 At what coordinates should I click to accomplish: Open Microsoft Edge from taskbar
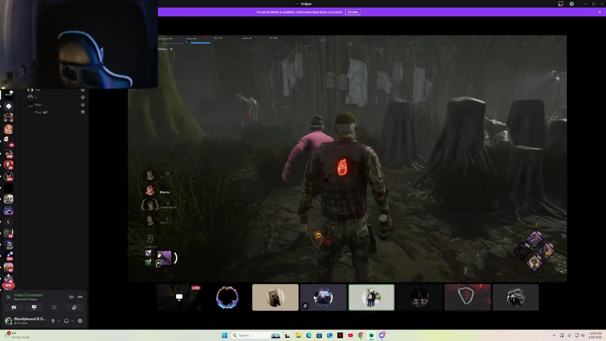pos(309,335)
